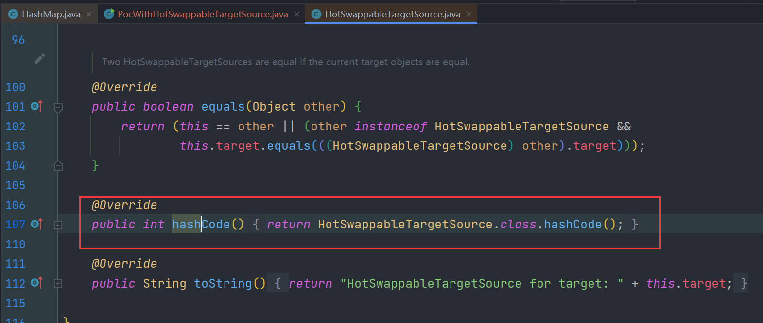Click the HashMap.java tab's class file icon
The height and width of the screenshot is (323, 763).
click(x=14, y=15)
